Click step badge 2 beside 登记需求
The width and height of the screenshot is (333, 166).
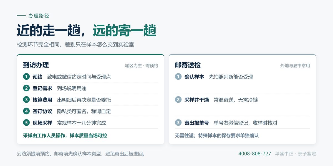coord(26,88)
